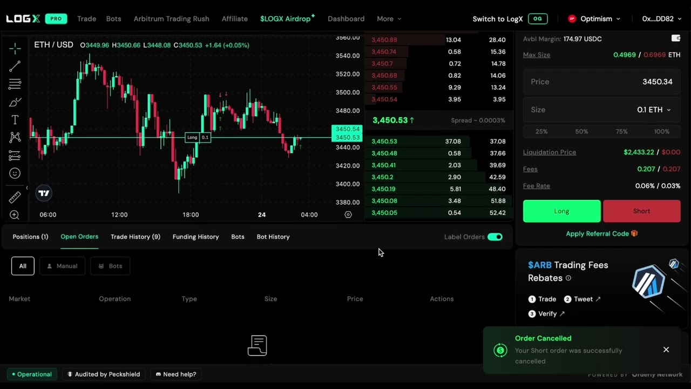Click the Optimism network logo

tap(572, 19)
